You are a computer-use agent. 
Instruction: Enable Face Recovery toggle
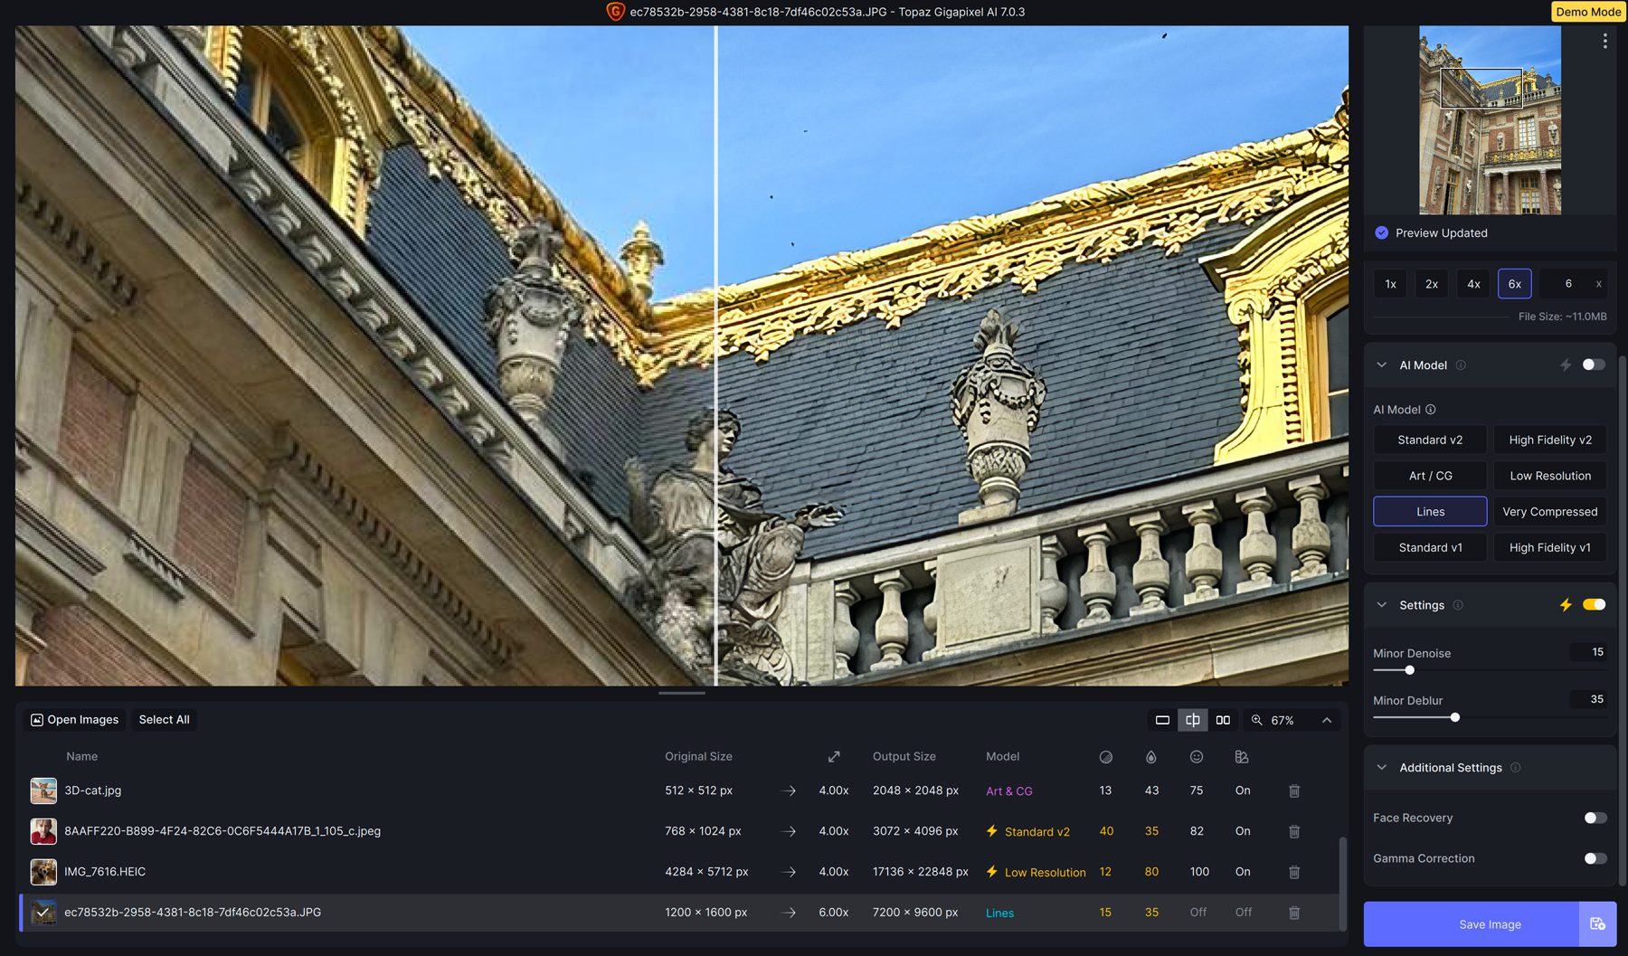click(1595, 818)
